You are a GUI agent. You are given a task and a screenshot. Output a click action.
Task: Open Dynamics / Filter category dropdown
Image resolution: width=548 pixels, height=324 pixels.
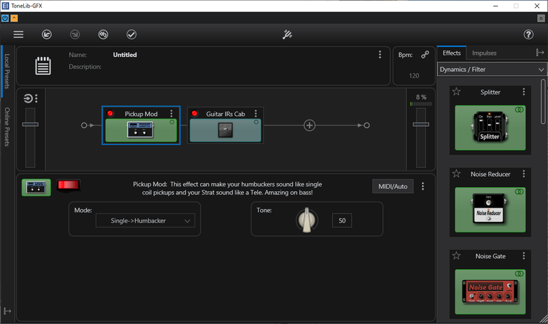[x=492, y=69]
